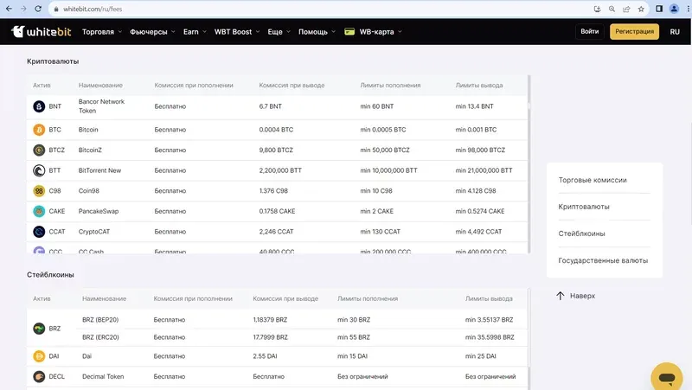Image resolution: width=692 pixels, height=390 pixels.
Task: Go back in browser history
Action: click(x=9, y=9)
